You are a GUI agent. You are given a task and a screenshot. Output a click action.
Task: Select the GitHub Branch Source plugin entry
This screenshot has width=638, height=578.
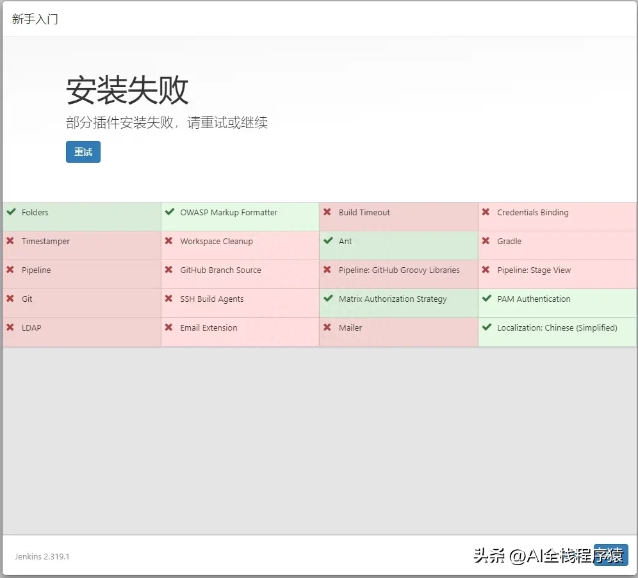click(x=220, y=270)
